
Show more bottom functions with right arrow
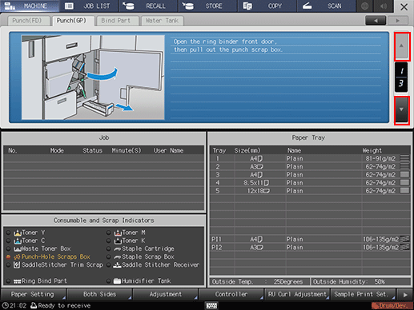tap(405, 295)
